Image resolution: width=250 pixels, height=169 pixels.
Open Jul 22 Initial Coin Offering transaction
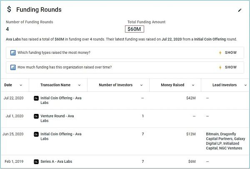pyautogui.click(x=60, y=98)
